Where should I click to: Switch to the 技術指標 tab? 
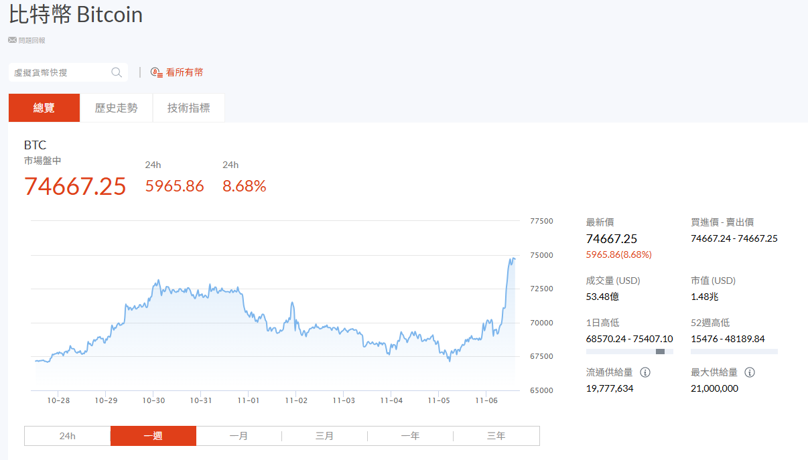tap(188, 108)
